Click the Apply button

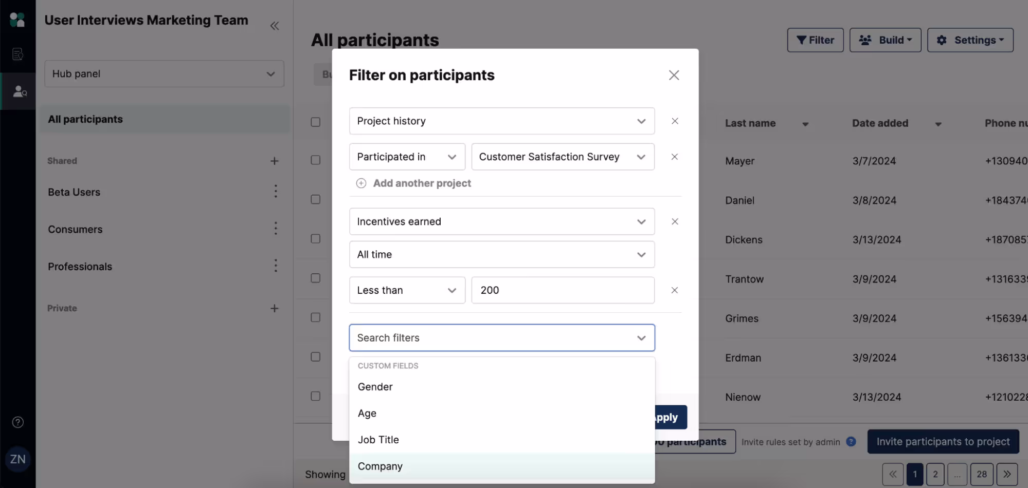click(667, 417)
